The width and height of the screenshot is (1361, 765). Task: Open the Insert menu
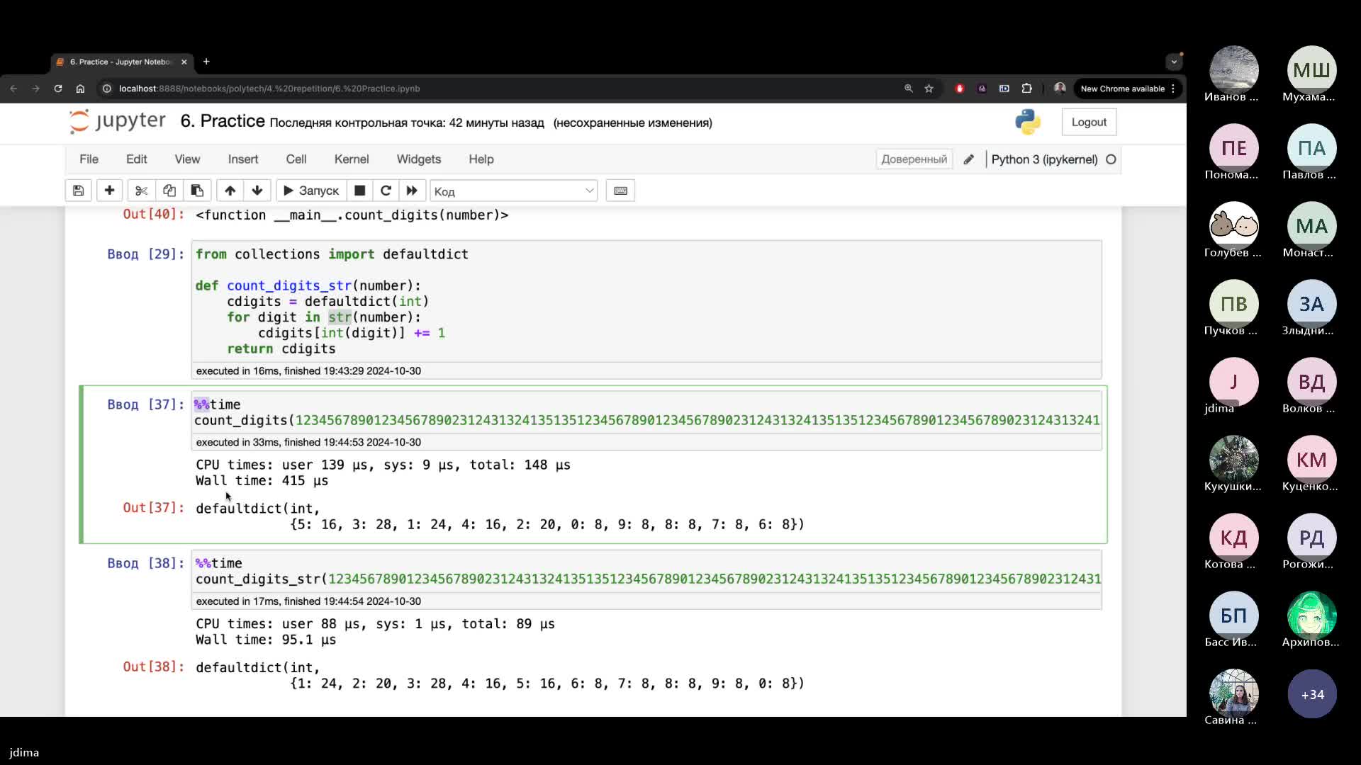tap(243, 159)
